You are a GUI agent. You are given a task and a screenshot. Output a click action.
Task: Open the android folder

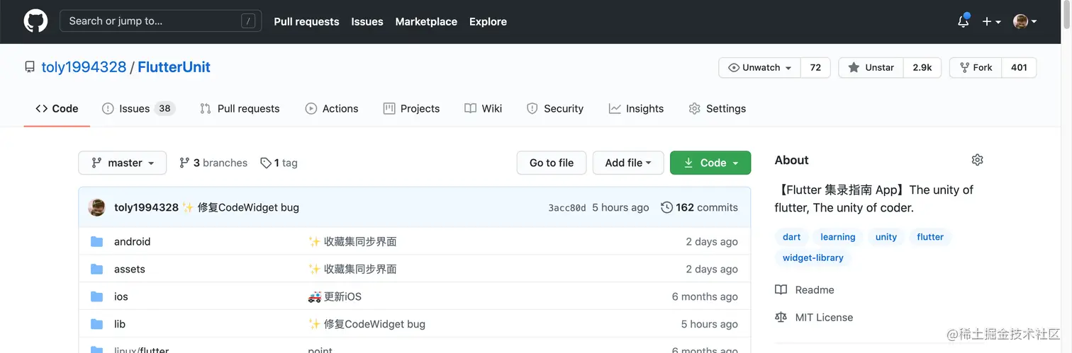point(132,241)
